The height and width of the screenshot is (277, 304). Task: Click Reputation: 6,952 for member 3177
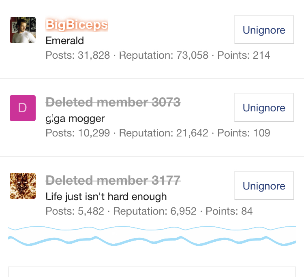(x=155, y=211)
